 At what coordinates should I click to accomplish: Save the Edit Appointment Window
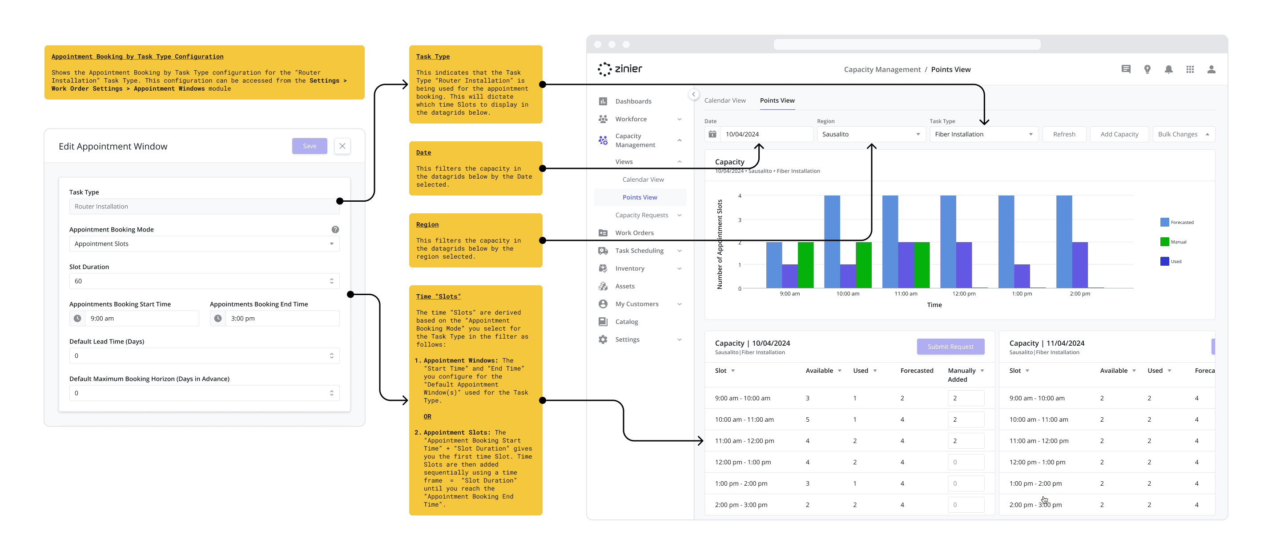coord(309,146)
